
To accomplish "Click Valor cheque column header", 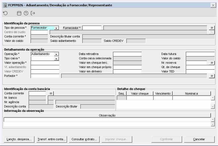I will tap(140, 94).
